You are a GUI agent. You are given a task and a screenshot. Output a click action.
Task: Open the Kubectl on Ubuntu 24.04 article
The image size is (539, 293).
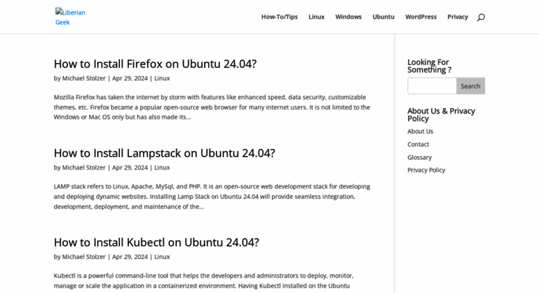pos(156,242)
